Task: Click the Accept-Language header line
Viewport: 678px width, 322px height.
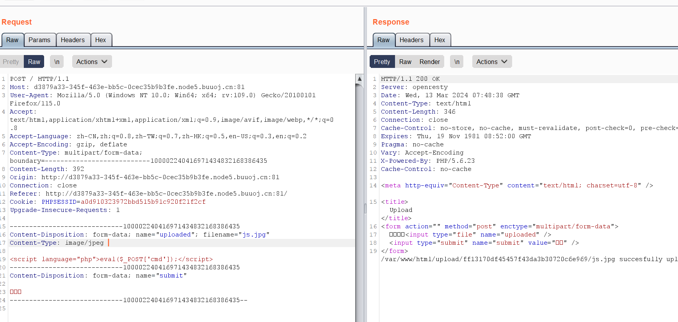Action: click(158, 136)
